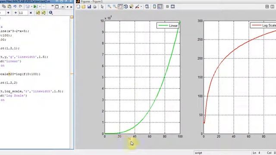The width and height of the screenshot is (276, 155).
Task: Click the 'Ln 4' status bar entry
Action: [257, 153]
